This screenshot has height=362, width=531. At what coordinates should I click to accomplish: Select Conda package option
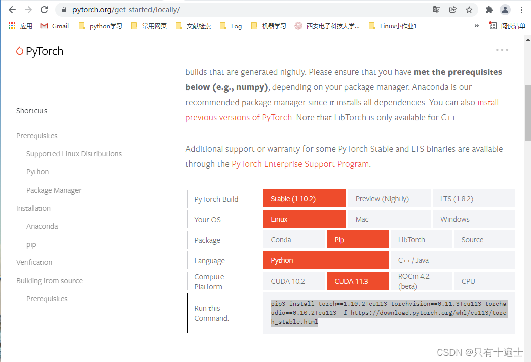pos(294,239)
